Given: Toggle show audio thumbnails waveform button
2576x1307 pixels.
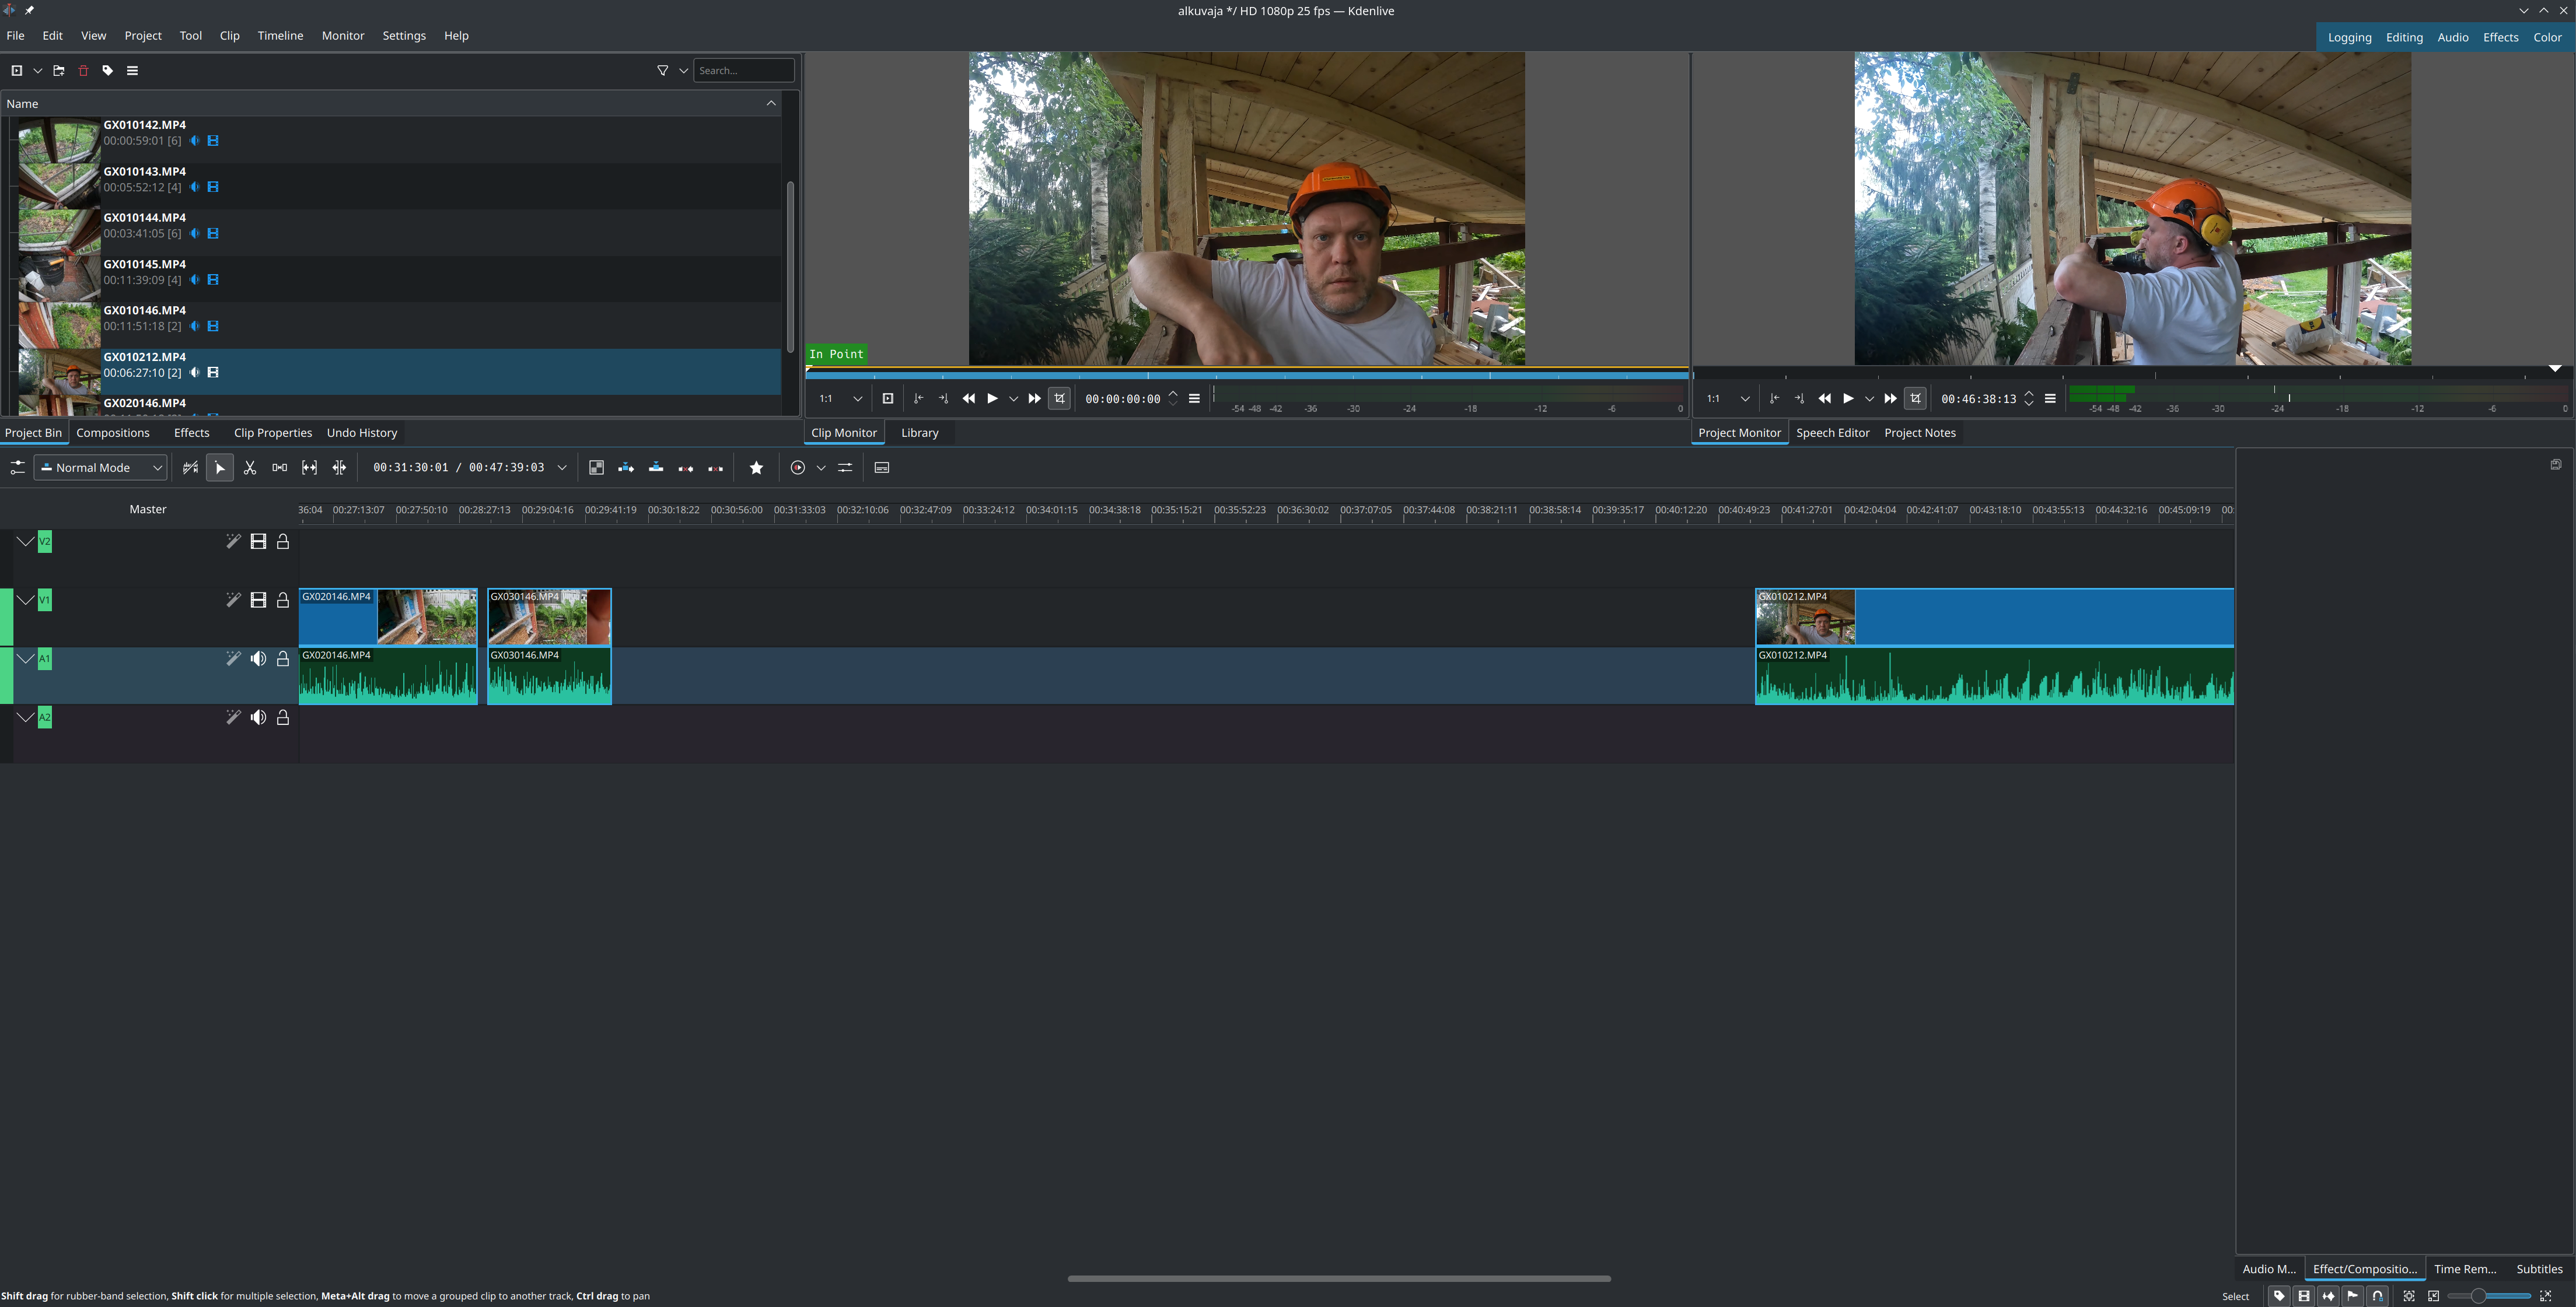Looking at the screenshot, I should (2329, 1296).
